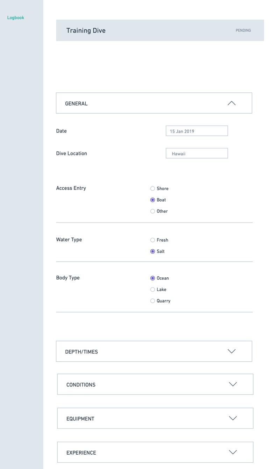The height and width of the screenshot is (469, 278).
Task: Click the EXPERIENCE header label
Action: 81,453
